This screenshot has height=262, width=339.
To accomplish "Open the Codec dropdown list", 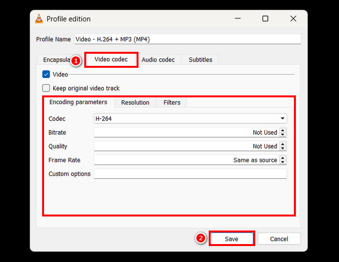I will [282, 119].
